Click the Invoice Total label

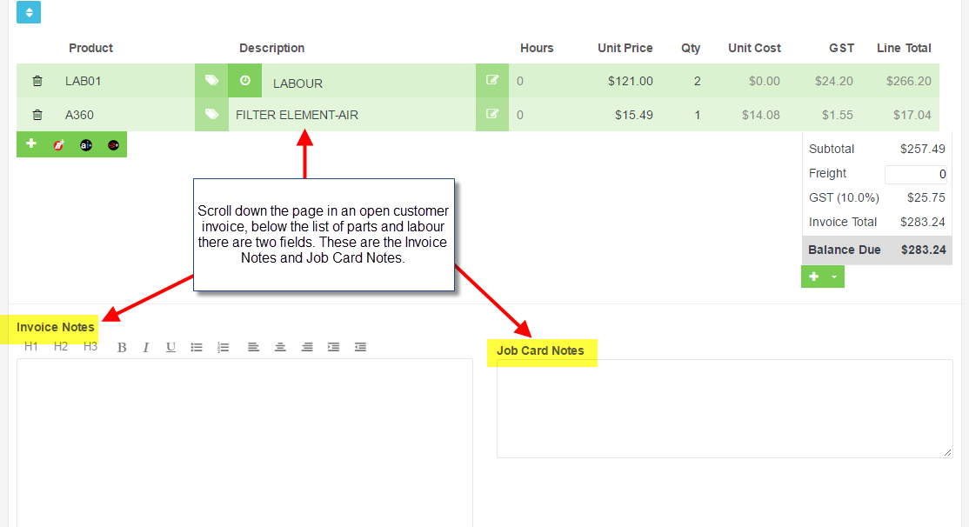(843, 222)
